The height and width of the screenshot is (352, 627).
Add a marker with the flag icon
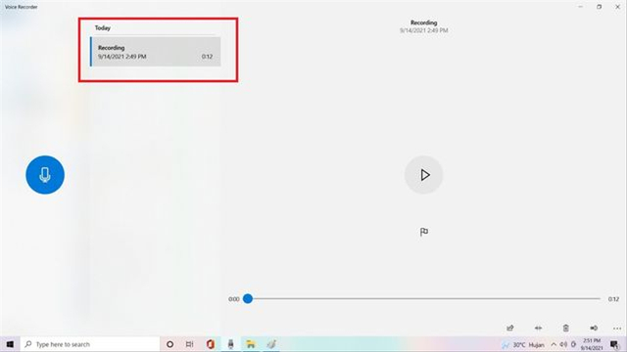[x=424, y=232]
